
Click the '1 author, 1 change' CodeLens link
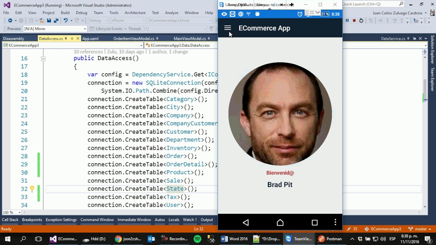point(168,52)
